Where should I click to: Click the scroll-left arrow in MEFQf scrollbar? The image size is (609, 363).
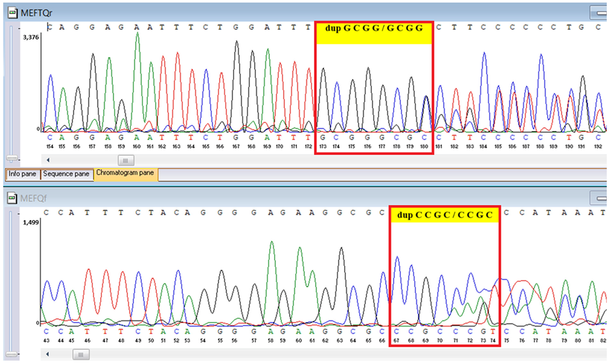tap(49, 355)
